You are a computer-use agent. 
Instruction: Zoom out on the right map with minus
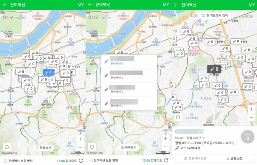251,118
